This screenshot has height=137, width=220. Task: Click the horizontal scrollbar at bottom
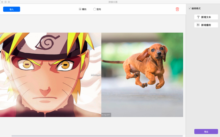tap(97, 136)
